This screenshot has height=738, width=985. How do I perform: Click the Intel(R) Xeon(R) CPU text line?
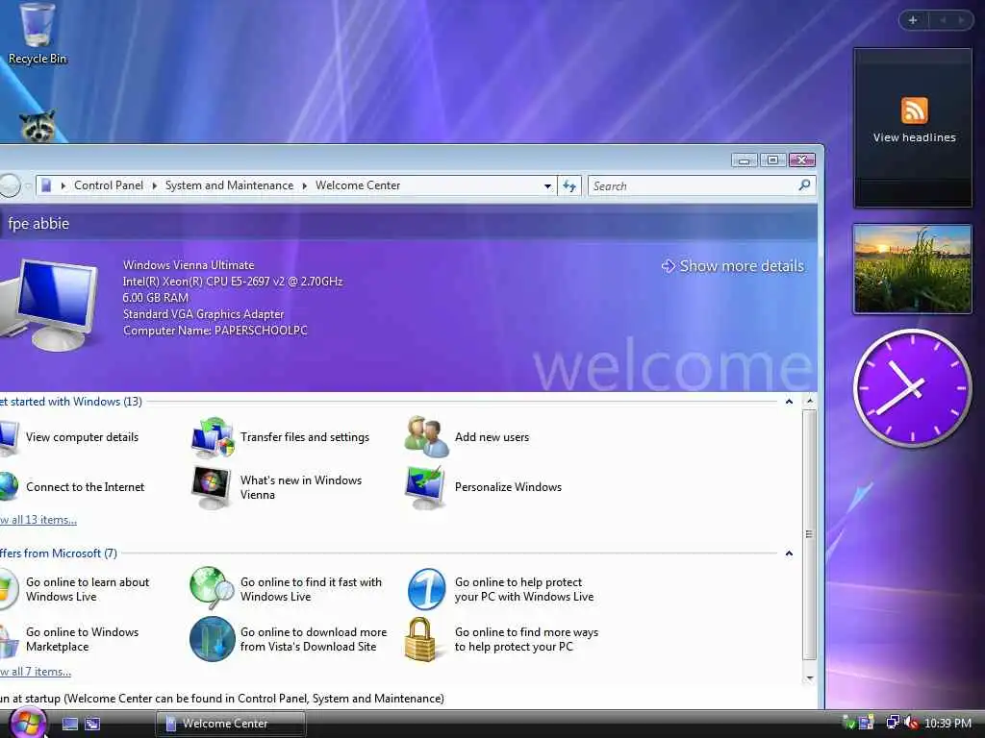[233, 282]
